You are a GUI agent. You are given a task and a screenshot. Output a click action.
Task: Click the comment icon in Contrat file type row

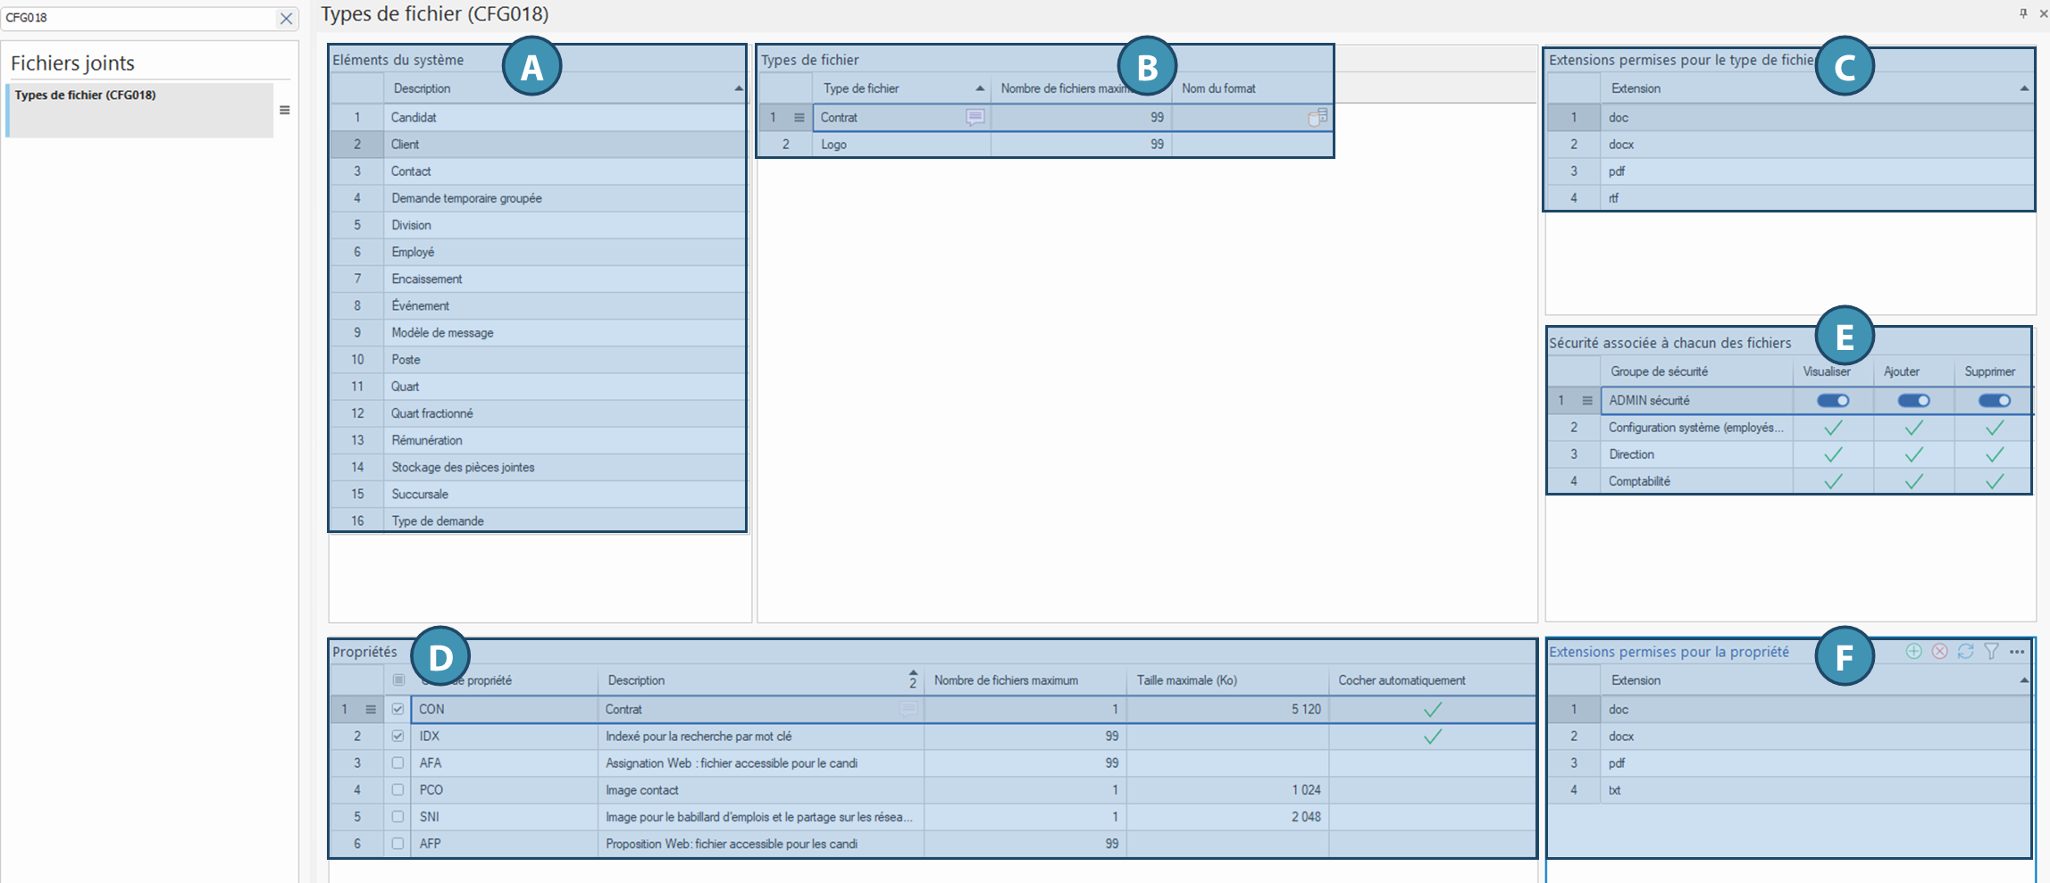point(975,117)
